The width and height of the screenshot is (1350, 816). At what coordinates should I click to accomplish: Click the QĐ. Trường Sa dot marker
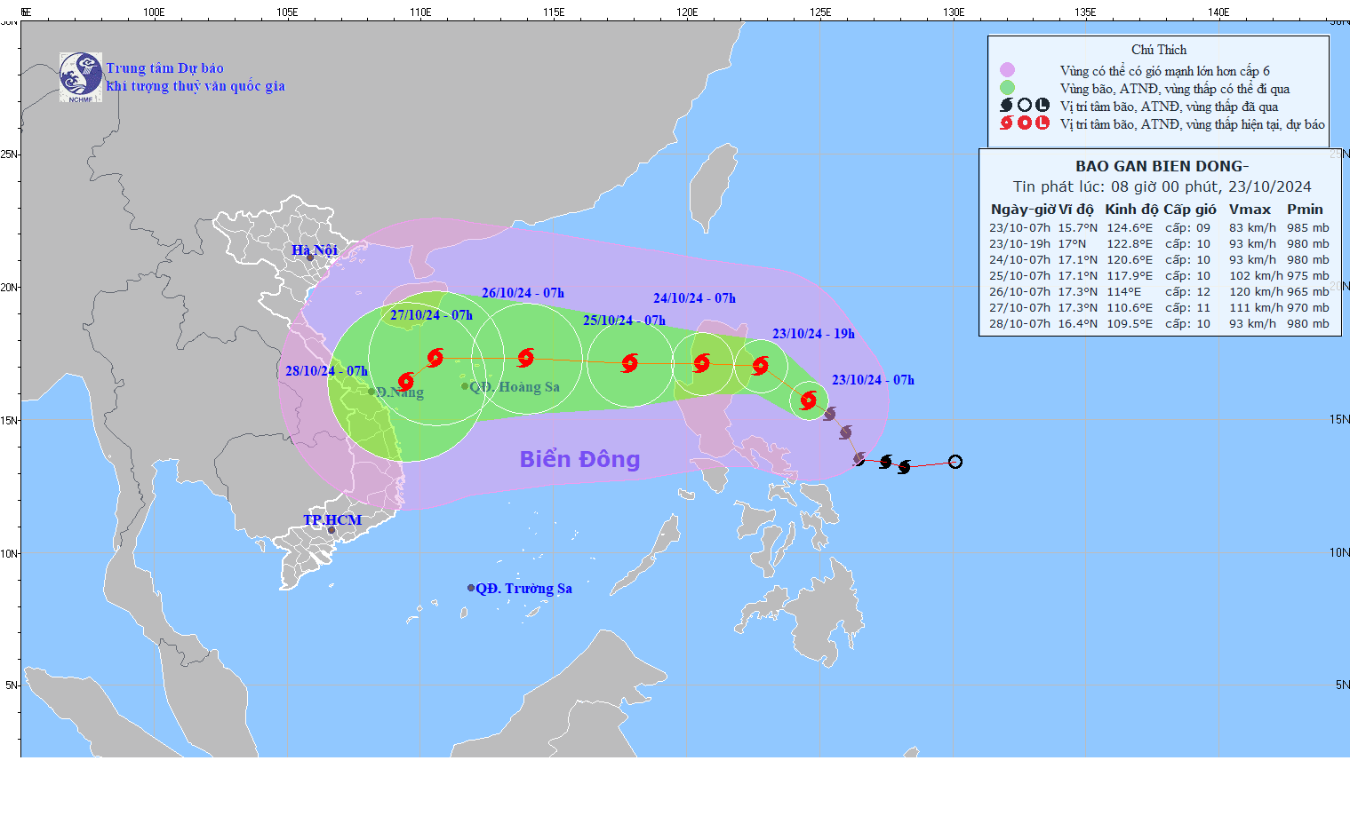click(x=471, y=588)
